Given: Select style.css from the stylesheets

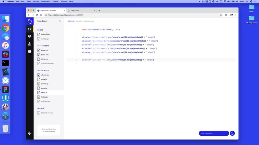Looking at the screenshot, I should tap(45, 59).
